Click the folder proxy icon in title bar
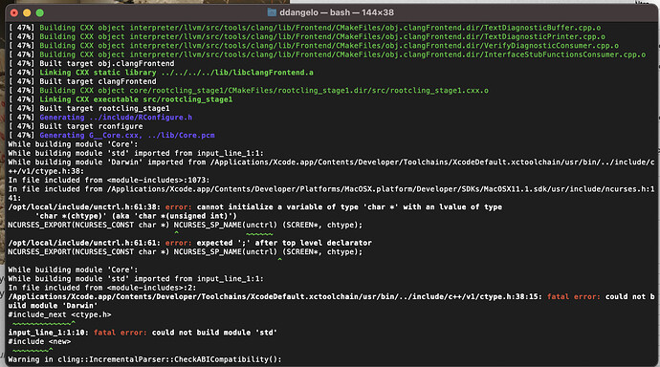Viewport: 660px width, 367px height. point(272,12)
